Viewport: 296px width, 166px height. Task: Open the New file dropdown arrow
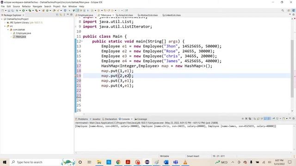6,11
